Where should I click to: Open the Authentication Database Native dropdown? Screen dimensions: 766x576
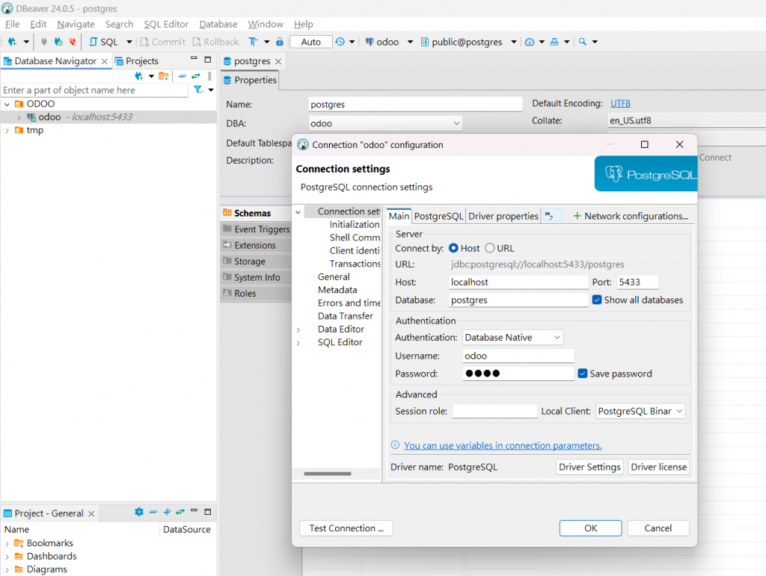pyautogui.click(x=513, y=338)
